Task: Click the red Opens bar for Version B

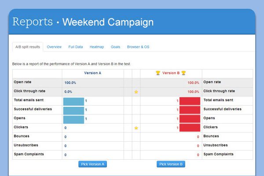Action: click(x=190, y=119)
